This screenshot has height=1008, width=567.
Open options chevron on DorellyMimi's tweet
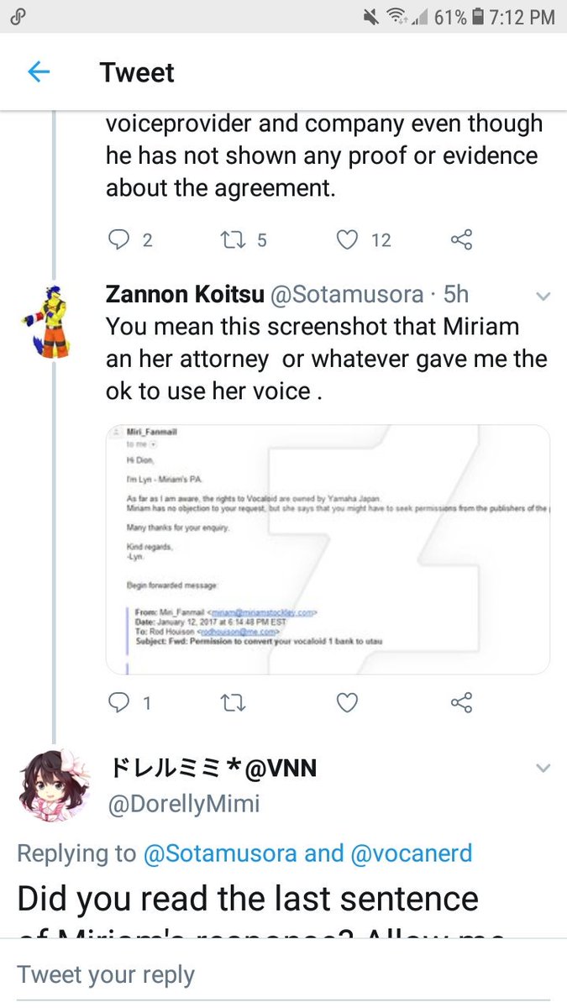(x=543, y=768)
